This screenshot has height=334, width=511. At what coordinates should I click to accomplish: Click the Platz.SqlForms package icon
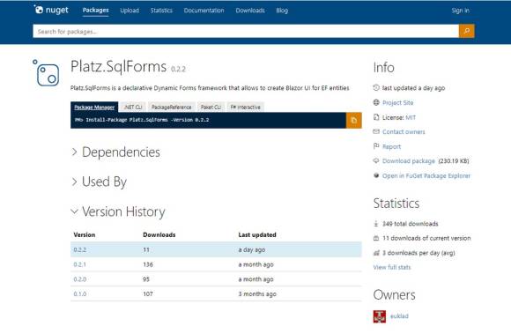tap(47, 73)
